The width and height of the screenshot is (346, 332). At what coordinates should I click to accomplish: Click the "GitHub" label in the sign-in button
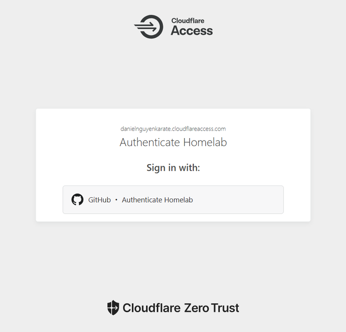click(x=99, y=200)
